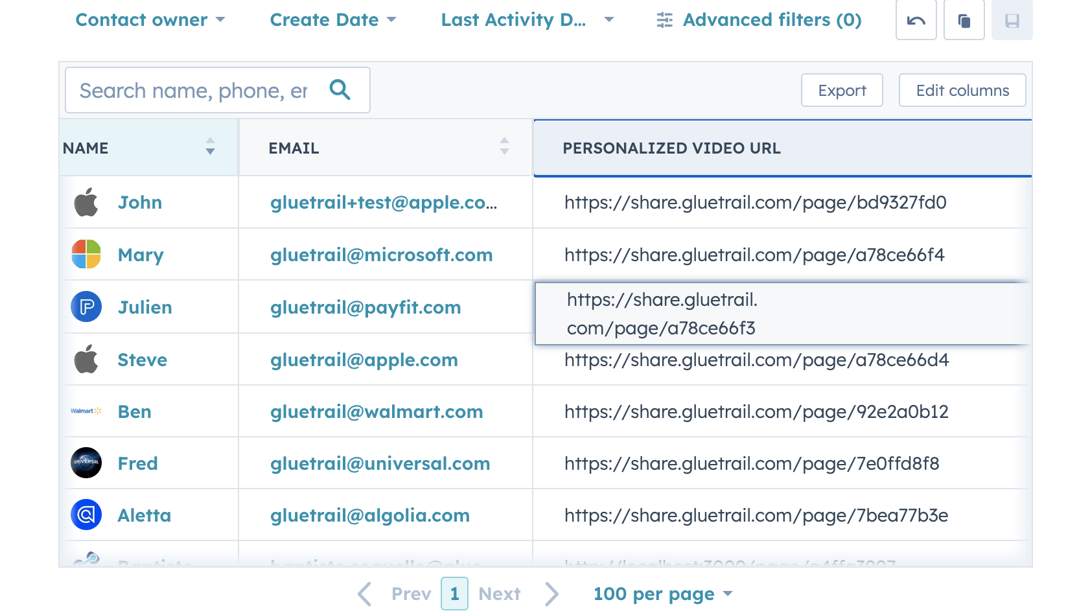Change the 100 per page setting
Screen dimensions: 1090x613
pos(662,594)
